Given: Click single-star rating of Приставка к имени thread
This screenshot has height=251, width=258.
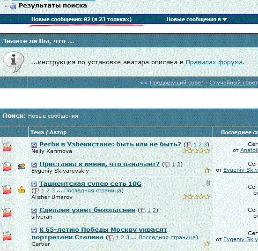Looking at the screenshot, I should pos(207,170).
